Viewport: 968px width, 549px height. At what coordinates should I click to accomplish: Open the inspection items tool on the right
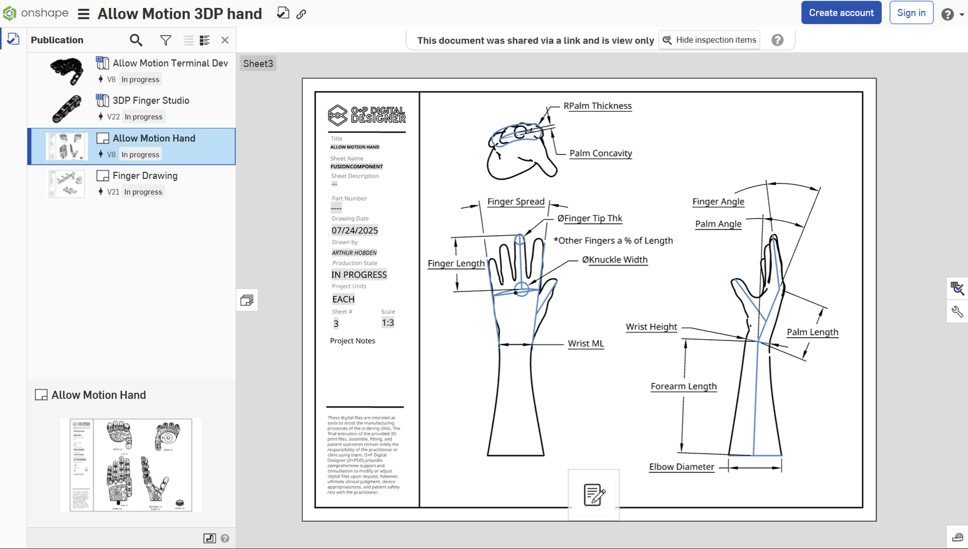pyautogui.click(x=958, y=288)
